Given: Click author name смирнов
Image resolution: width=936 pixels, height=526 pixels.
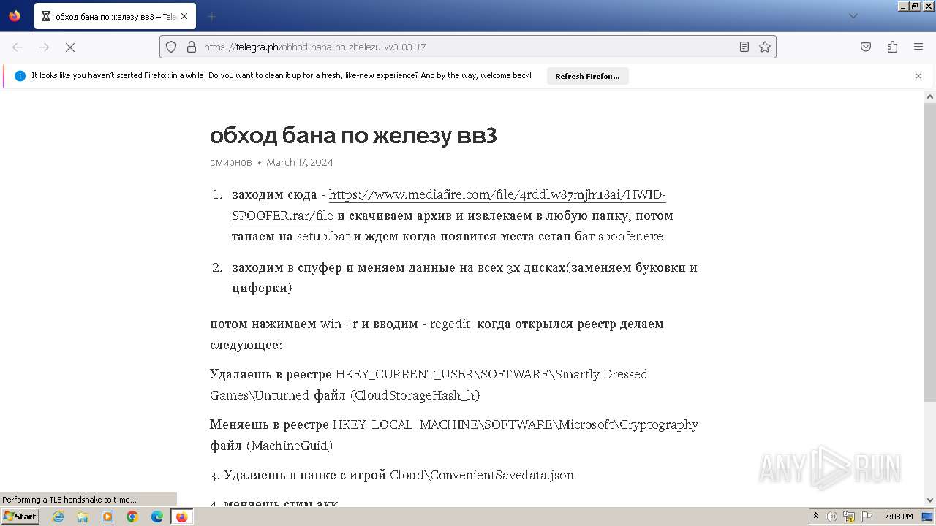Looking at the screenshot, I should coord(231,162).
